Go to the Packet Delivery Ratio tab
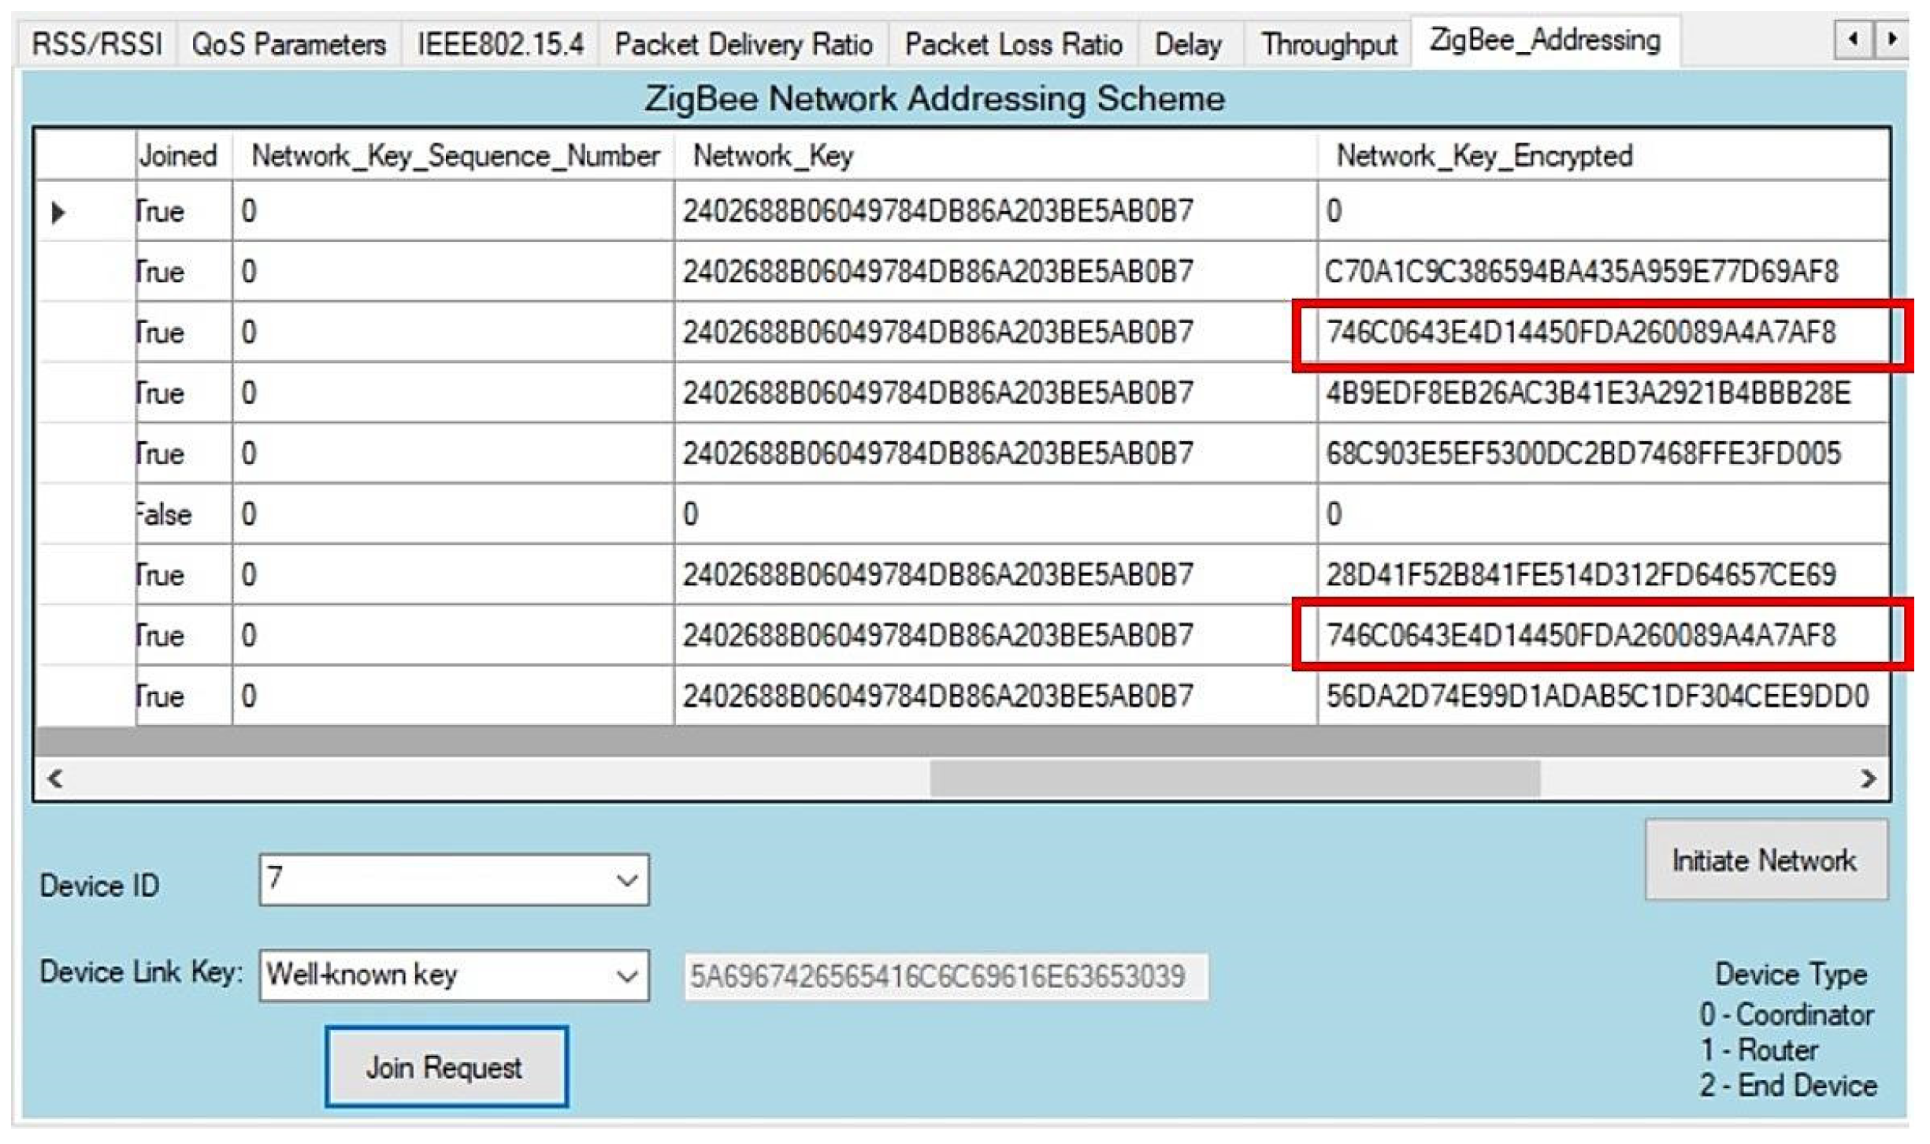Image resolution: width=1930 pixels, height=1144 pixels. (x=743, y=43)
